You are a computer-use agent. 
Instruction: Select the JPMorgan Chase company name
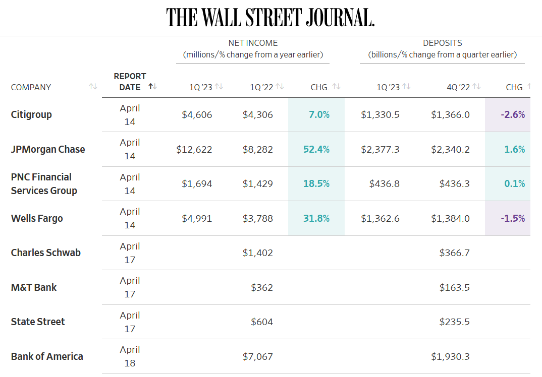pos(48,149)
